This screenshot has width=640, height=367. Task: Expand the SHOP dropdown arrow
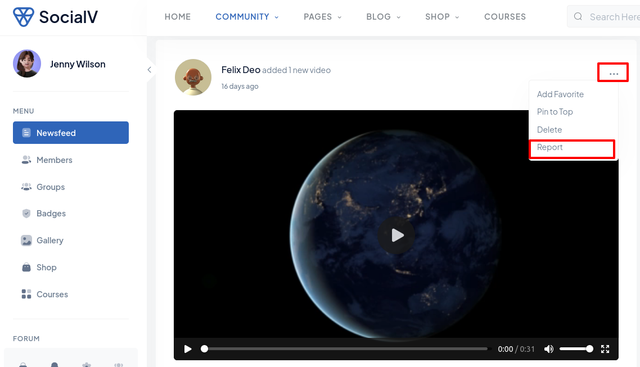click(457, 17)
